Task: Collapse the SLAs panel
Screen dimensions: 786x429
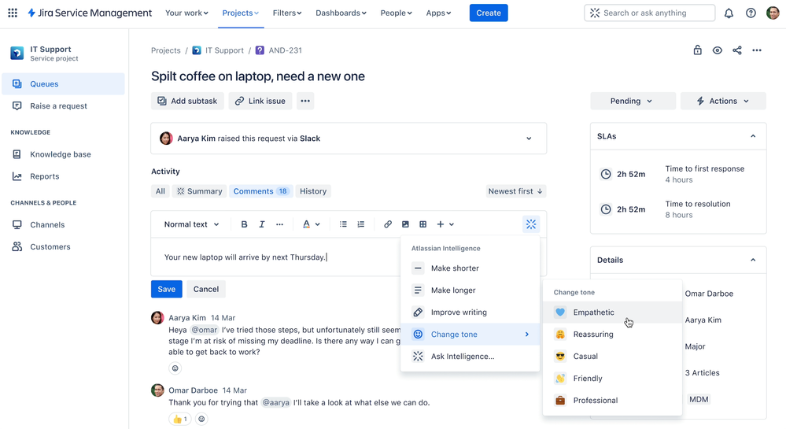Action: (753, 136)
